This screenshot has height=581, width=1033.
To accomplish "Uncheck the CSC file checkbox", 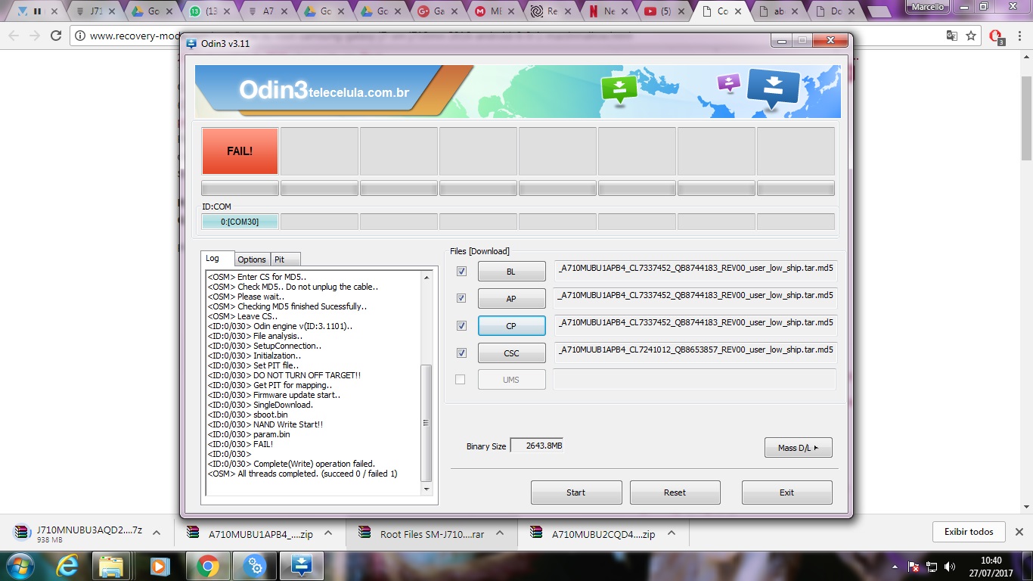I will [x=461, y=353].
